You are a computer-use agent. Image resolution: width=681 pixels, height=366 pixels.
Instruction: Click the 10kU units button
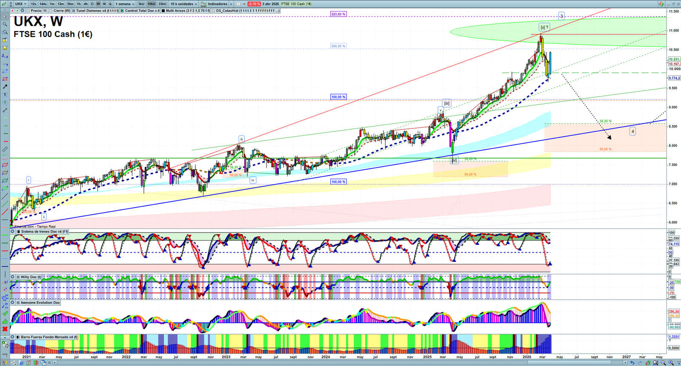click(152, 4)
